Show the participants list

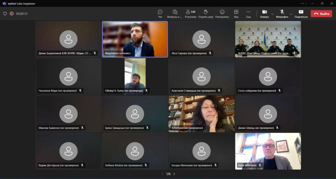click(190, 13)
